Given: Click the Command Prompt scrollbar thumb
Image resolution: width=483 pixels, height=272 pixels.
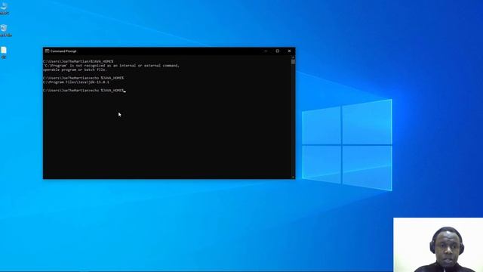Looking at the screenshot, I should pos(294,62).
